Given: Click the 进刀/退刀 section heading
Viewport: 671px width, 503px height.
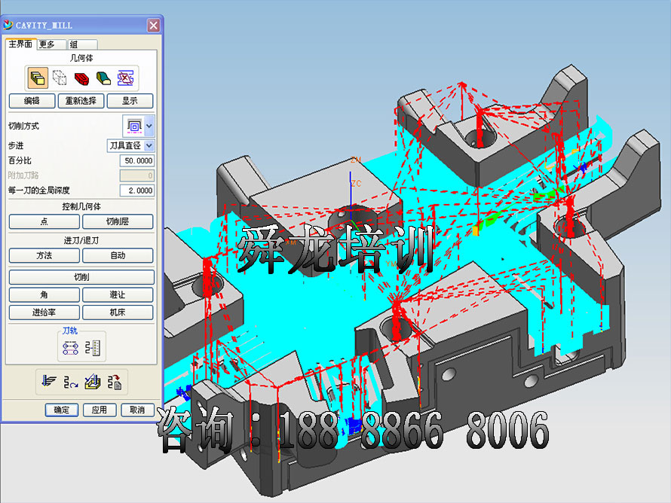Looking at the screenshot, I should [81, 241].
